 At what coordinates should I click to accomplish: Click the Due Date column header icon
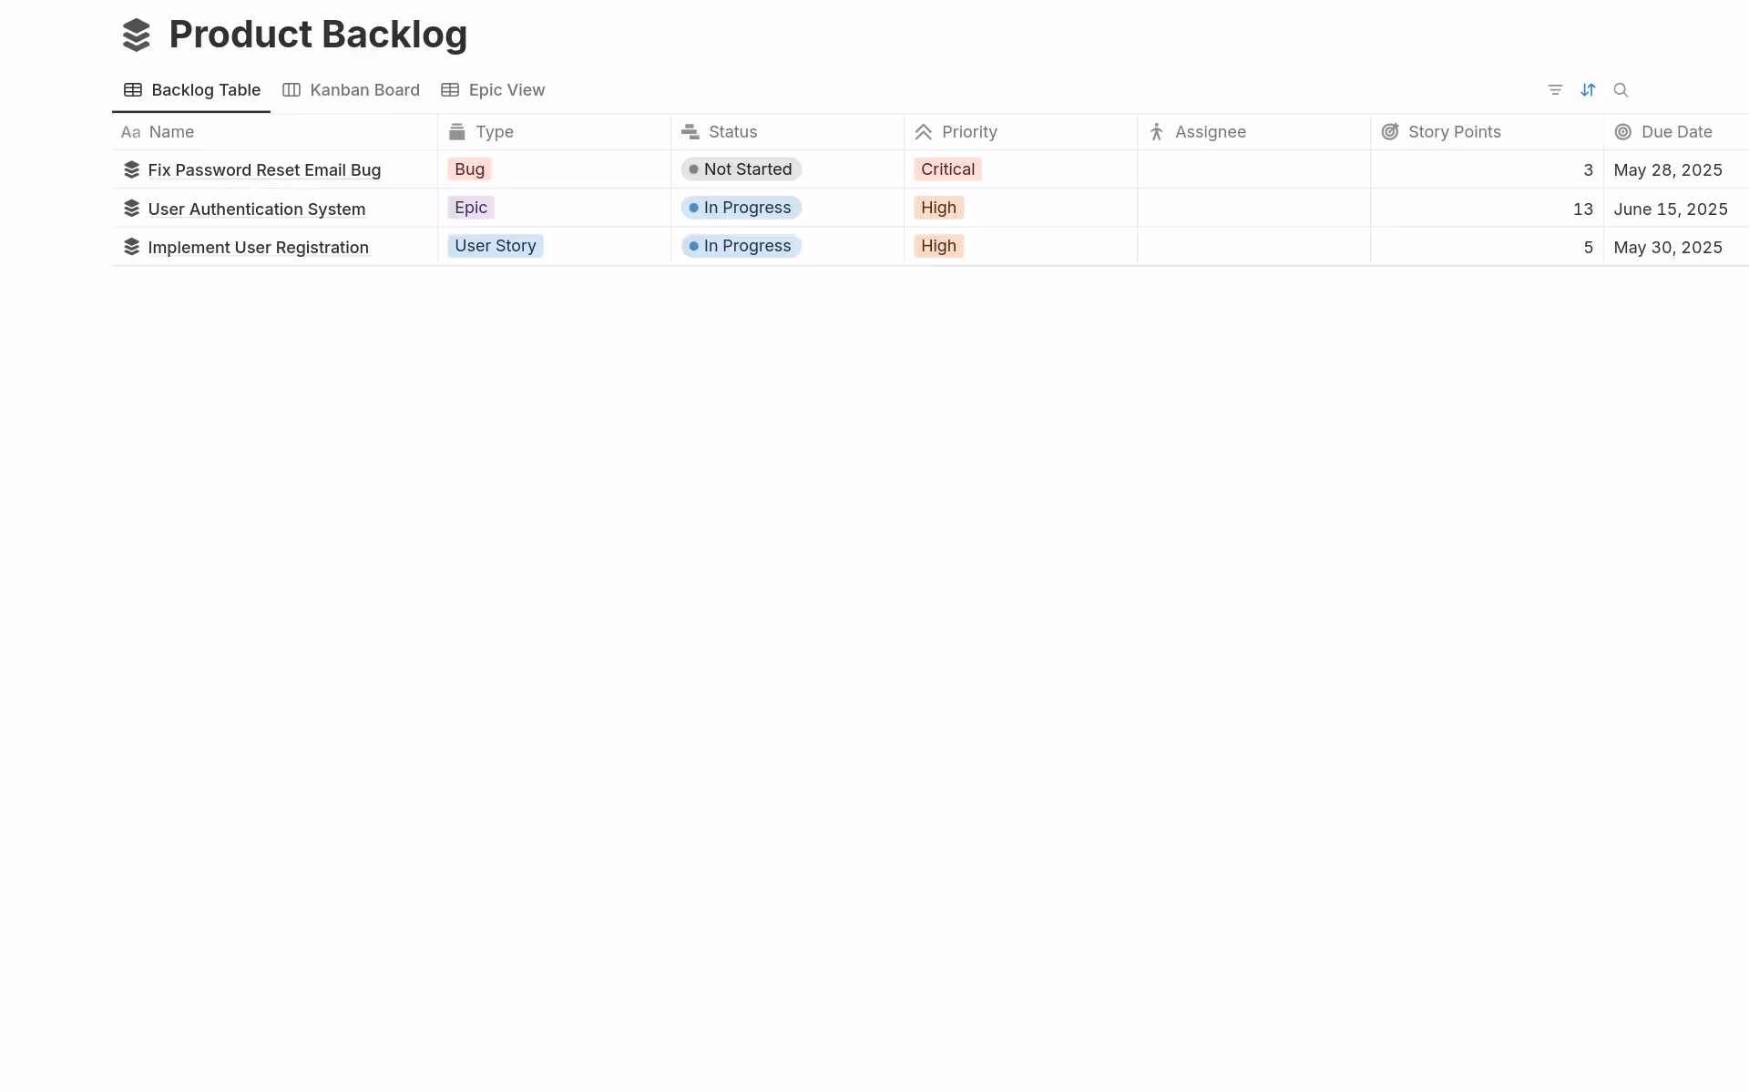tap(1624, 132)
